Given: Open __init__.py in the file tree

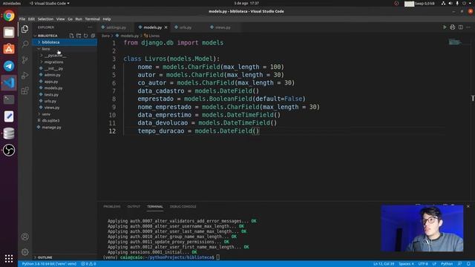Looking at the screenshot, I should click(x=65, y=68).
